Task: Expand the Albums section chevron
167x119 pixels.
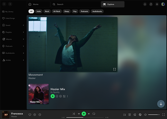Action: pos(23,39)
